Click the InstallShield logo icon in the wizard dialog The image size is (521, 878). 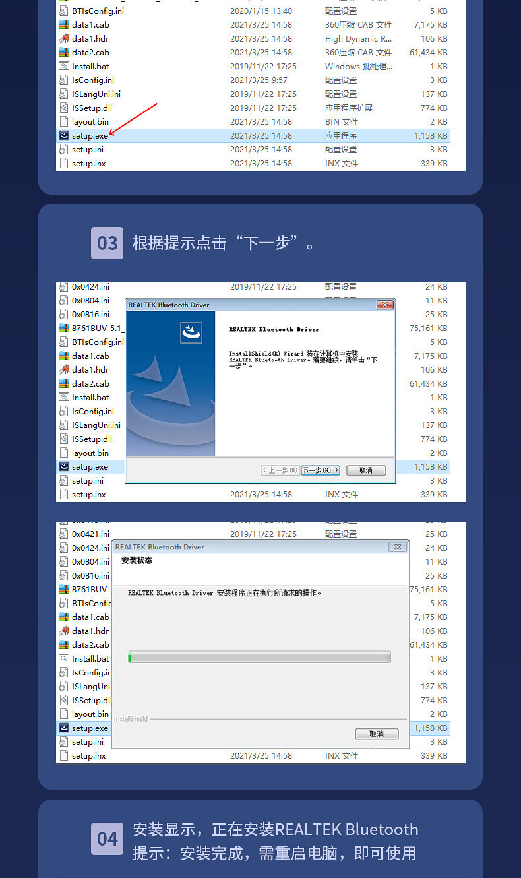(191, 332)
